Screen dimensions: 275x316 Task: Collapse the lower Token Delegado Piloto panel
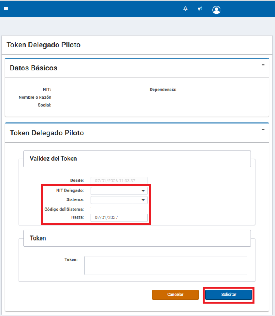263,129
